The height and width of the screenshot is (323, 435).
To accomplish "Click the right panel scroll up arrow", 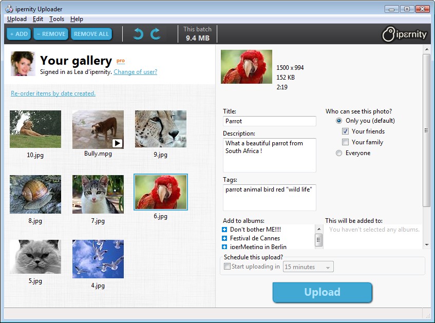I will (426, 49).
